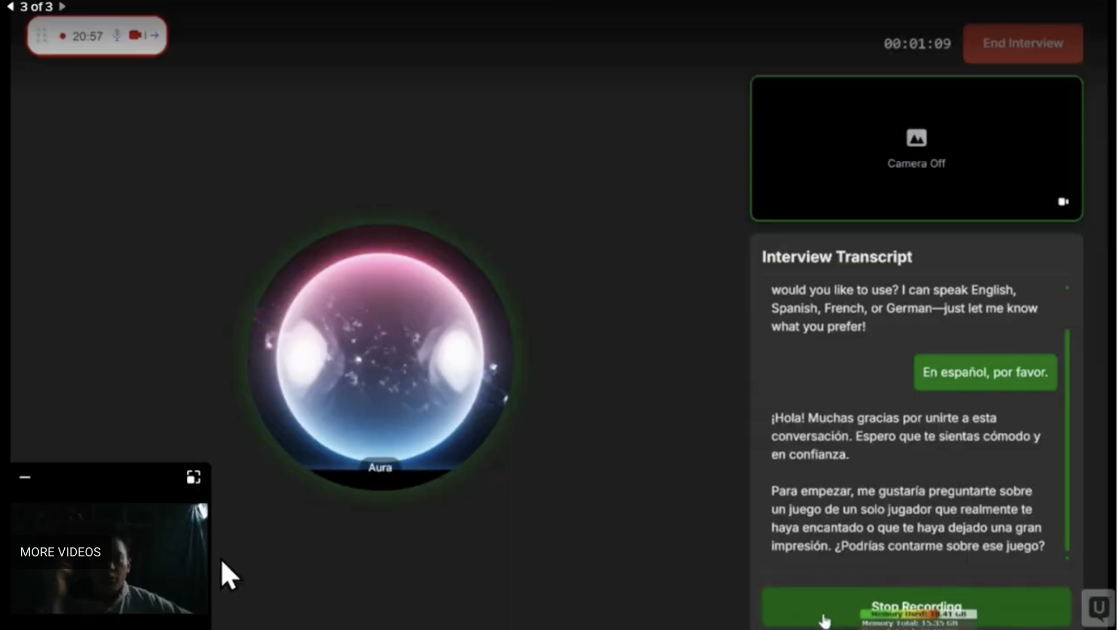
Task: Collapse the video preview with the minus button
Action: click(25, 476)
